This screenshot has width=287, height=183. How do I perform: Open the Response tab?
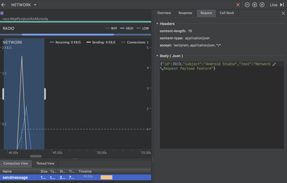(x=185, y=13)
